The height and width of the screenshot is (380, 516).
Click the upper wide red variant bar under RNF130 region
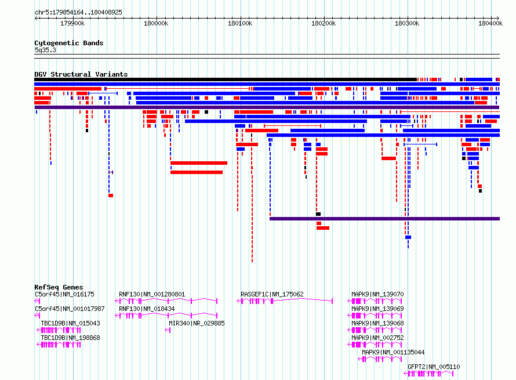[x=199, y=163]
